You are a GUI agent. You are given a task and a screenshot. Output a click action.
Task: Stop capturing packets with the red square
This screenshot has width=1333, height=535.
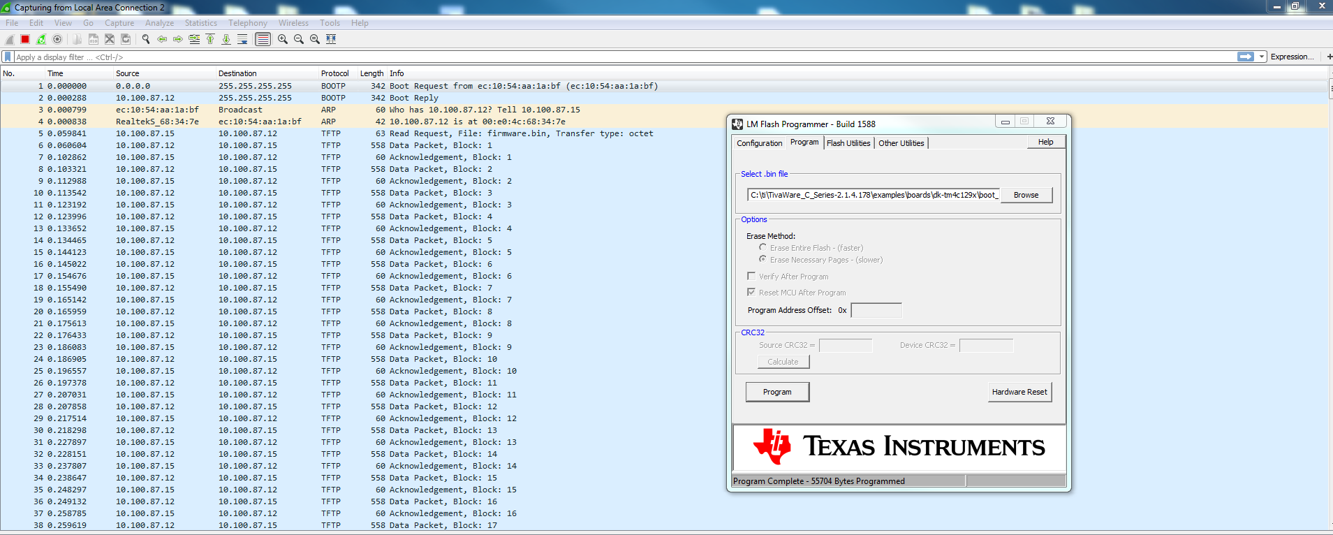pos(25,39)
